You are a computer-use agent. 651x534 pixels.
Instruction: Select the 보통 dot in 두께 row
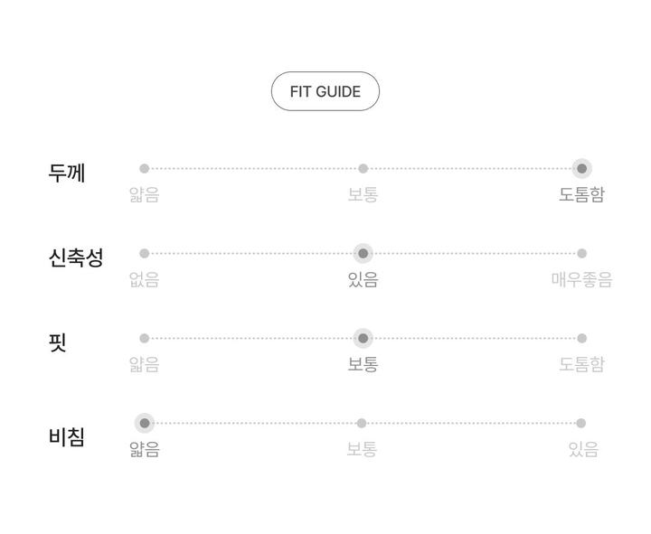tap(363, 168)
